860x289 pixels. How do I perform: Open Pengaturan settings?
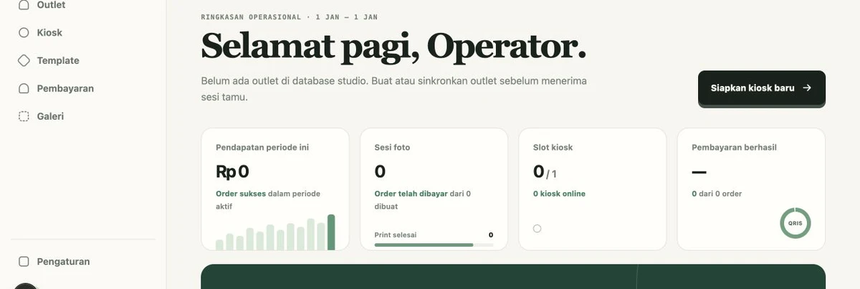pos(83,262)
